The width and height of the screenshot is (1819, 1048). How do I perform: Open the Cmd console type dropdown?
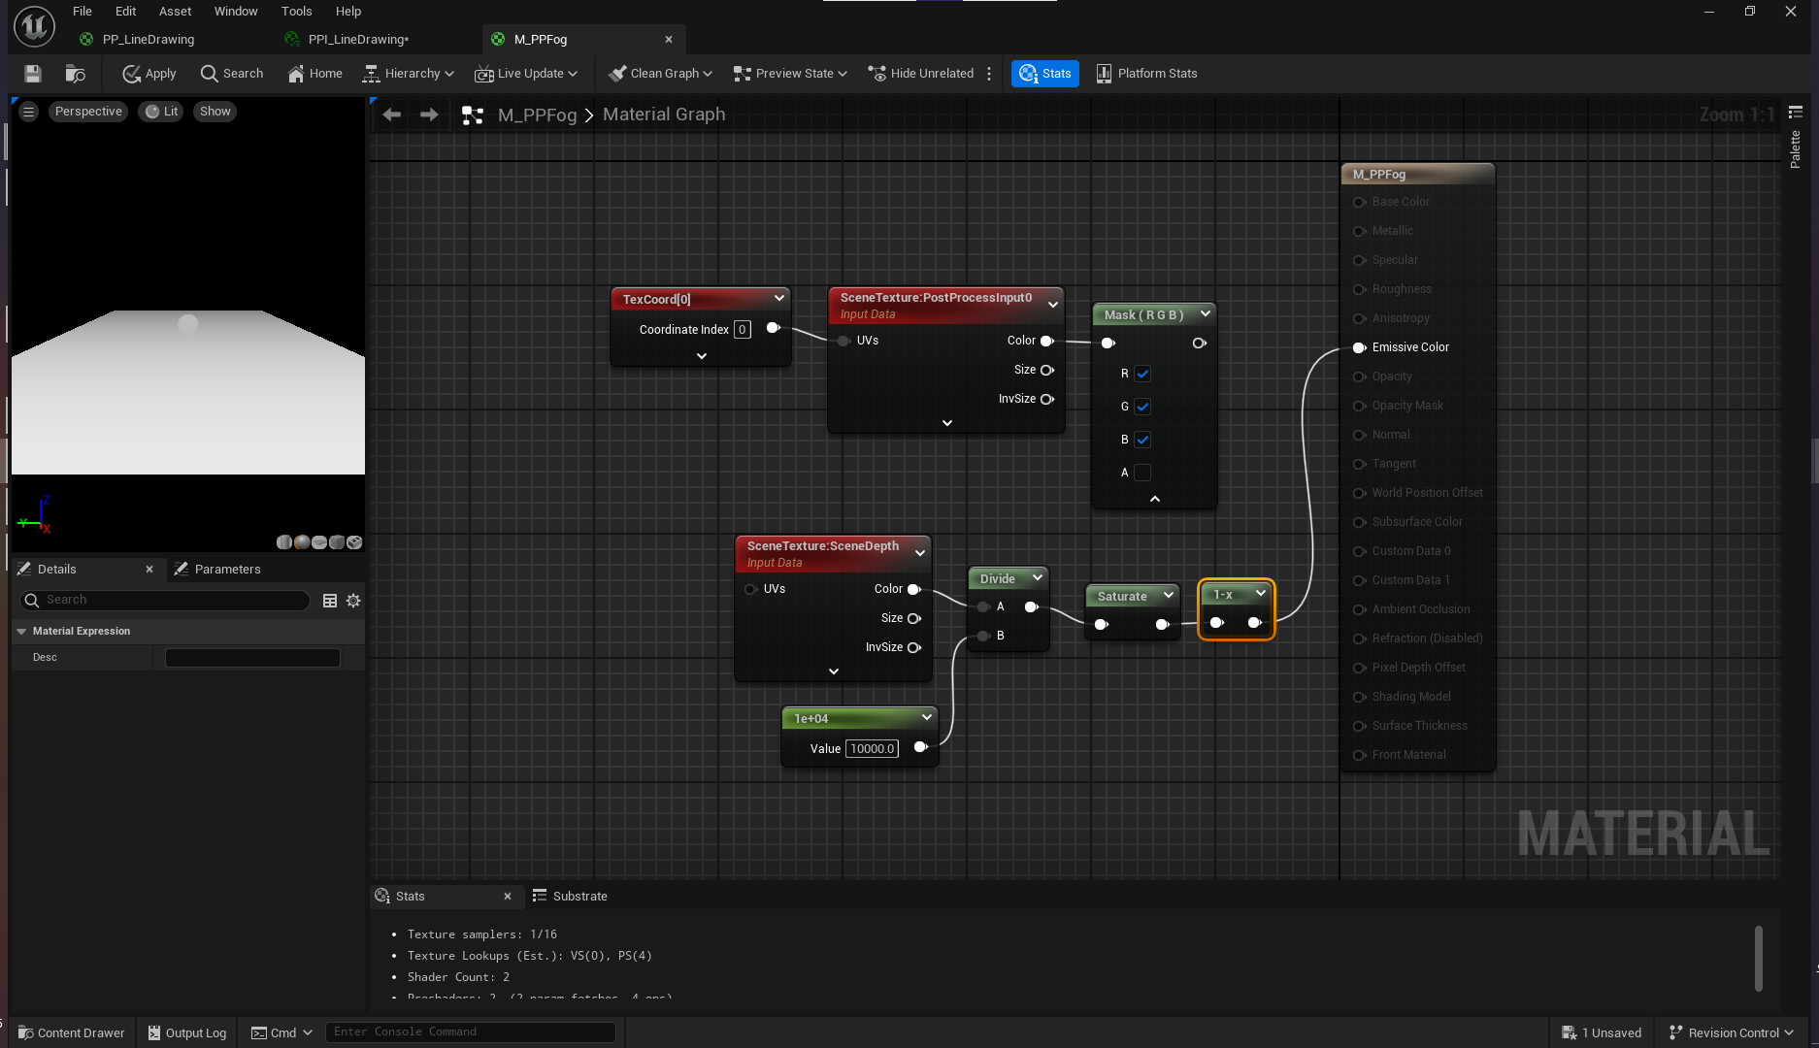click(x=281, y=1032)
